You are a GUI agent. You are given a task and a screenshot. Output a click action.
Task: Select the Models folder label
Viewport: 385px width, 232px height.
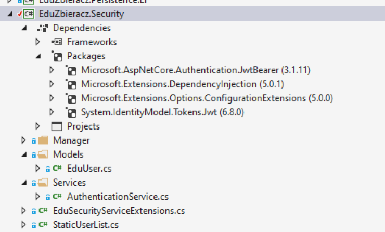point(68,154)
